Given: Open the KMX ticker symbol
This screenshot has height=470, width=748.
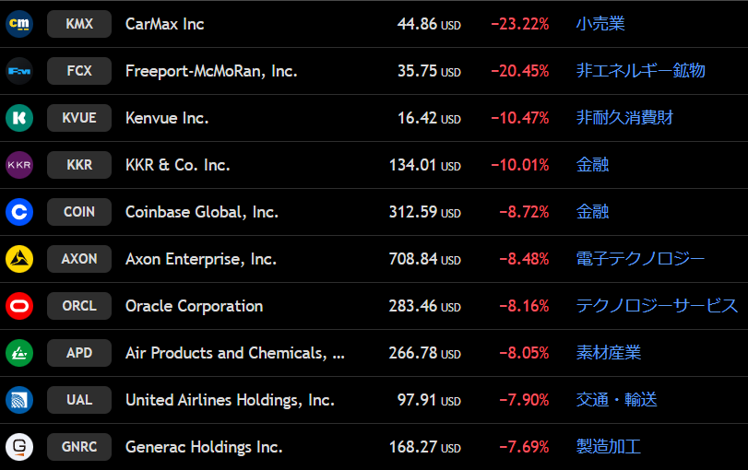Looking at the screenshot, I should (x=79, y=24).
